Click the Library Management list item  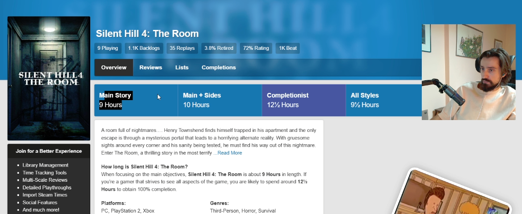pos(45,165)
